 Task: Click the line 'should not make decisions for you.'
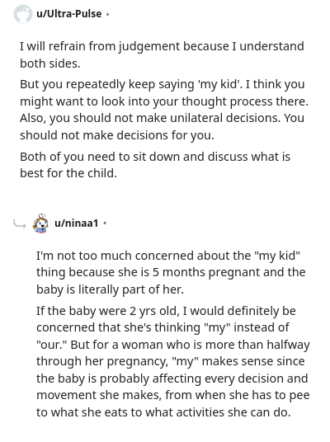[x=117, y=135]
